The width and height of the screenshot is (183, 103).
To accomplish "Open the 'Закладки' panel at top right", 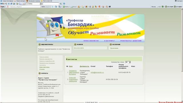I will (x=179, y=1).
